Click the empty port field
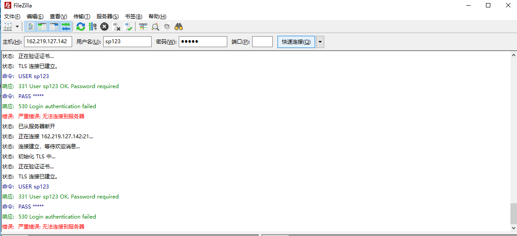This screenshot has height=236, width=517. pyautogui.click(x=263, y=42)
